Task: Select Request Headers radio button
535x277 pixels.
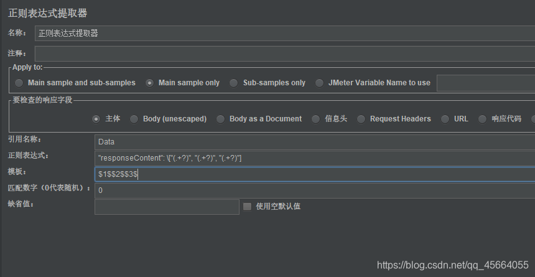Action: click(361, 119)
